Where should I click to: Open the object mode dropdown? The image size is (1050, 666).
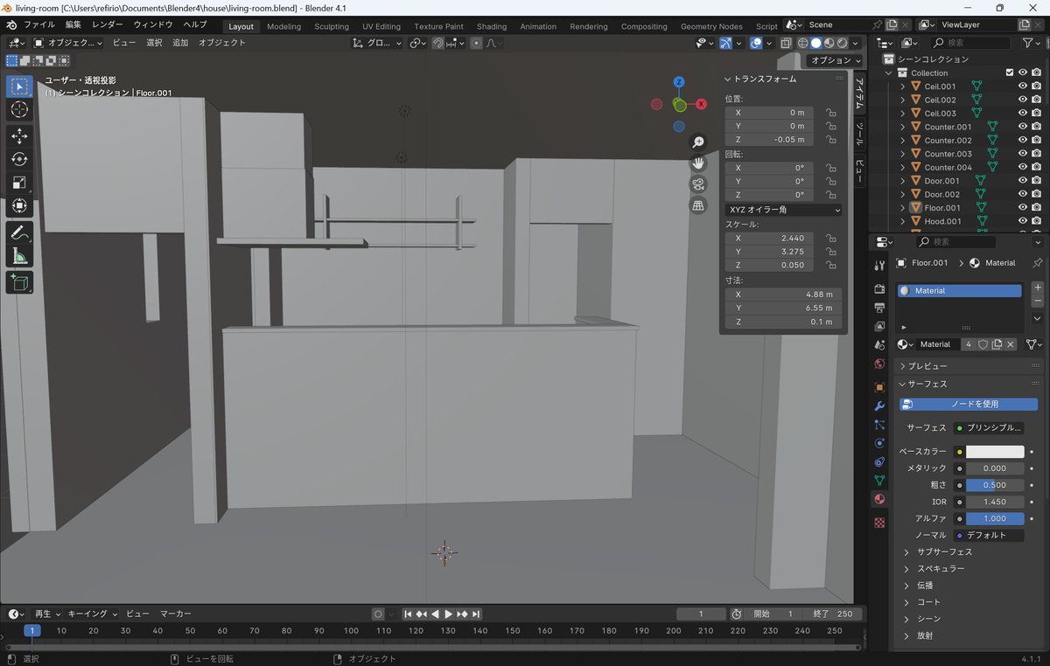67,43
